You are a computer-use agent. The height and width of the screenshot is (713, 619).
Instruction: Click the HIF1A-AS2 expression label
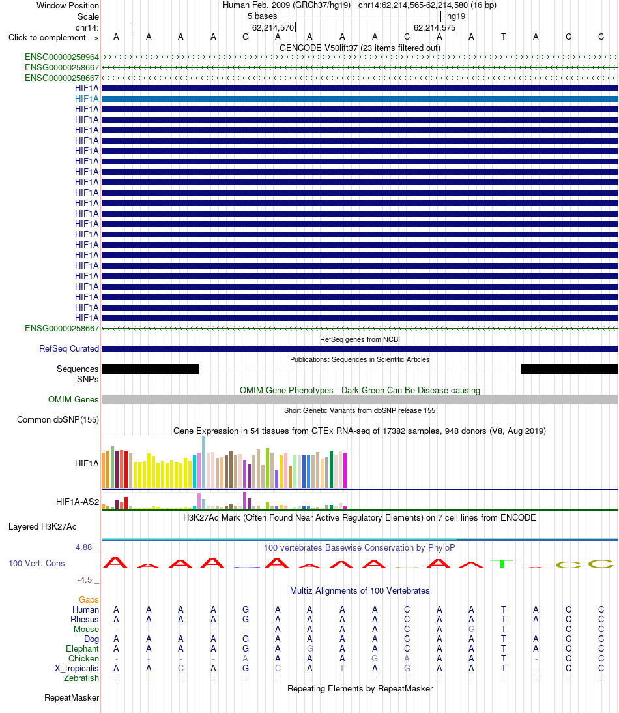pos(77,502)
